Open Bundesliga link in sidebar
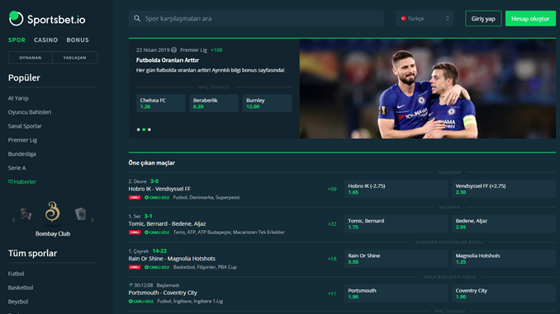560x314 pixels. pyautogui.click(x=22, y=154)
